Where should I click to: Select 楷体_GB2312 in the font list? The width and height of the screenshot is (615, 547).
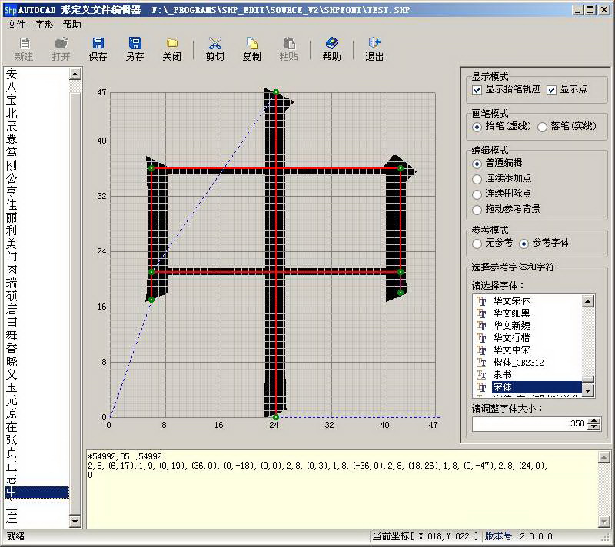click(518, 363)
